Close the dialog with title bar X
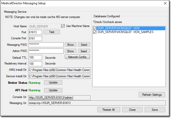This screenshot has height=118, width=171. 165,3
